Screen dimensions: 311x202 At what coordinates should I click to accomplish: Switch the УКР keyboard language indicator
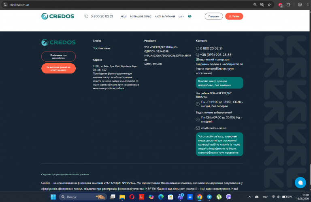265,197
